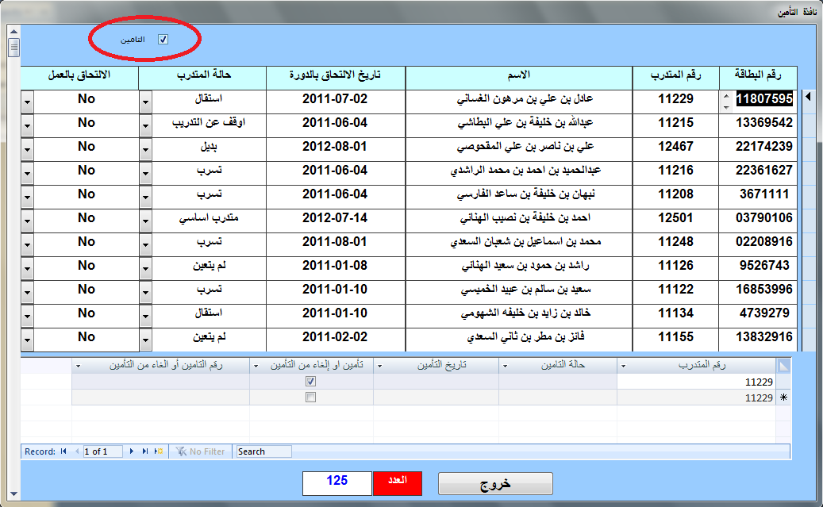Go to first record navigation icon
This screenshot has width=823, height=507.
pos(63,451)
